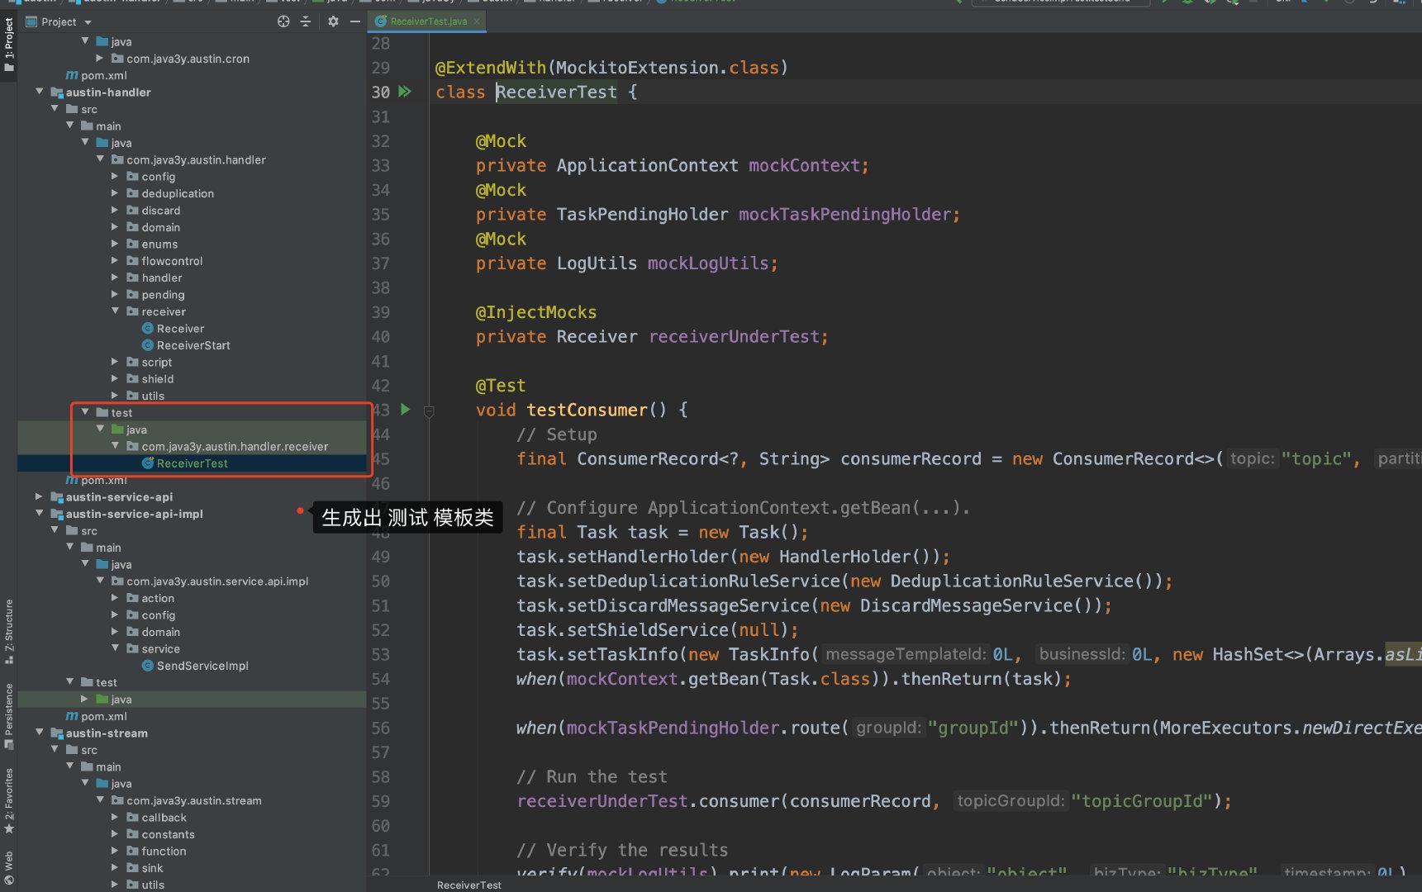Click receiverUnderTest field declaration
Viewport: 1422px width, 892px height.
click(x=734, y=336)
